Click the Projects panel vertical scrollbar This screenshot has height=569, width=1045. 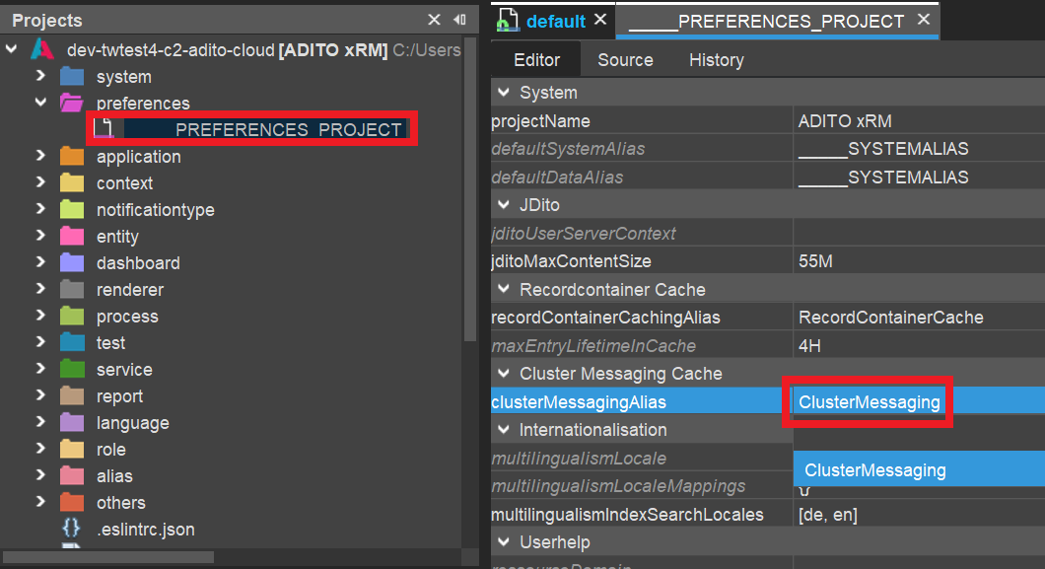[x=470, y=197]
